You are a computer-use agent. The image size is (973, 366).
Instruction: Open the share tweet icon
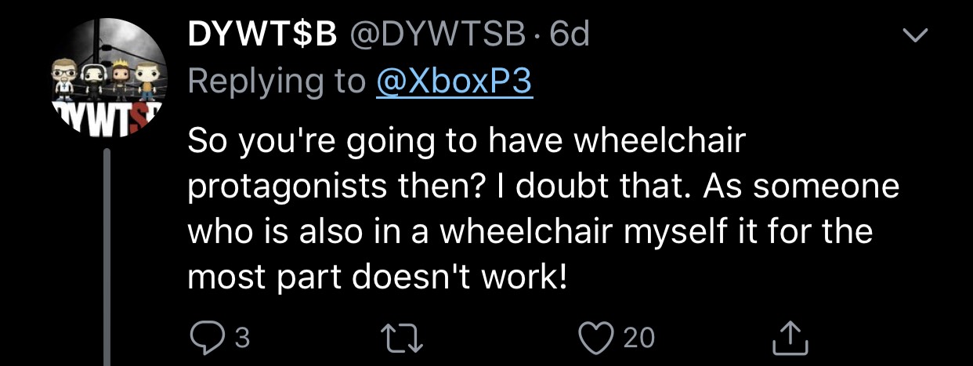coord(789,336)
